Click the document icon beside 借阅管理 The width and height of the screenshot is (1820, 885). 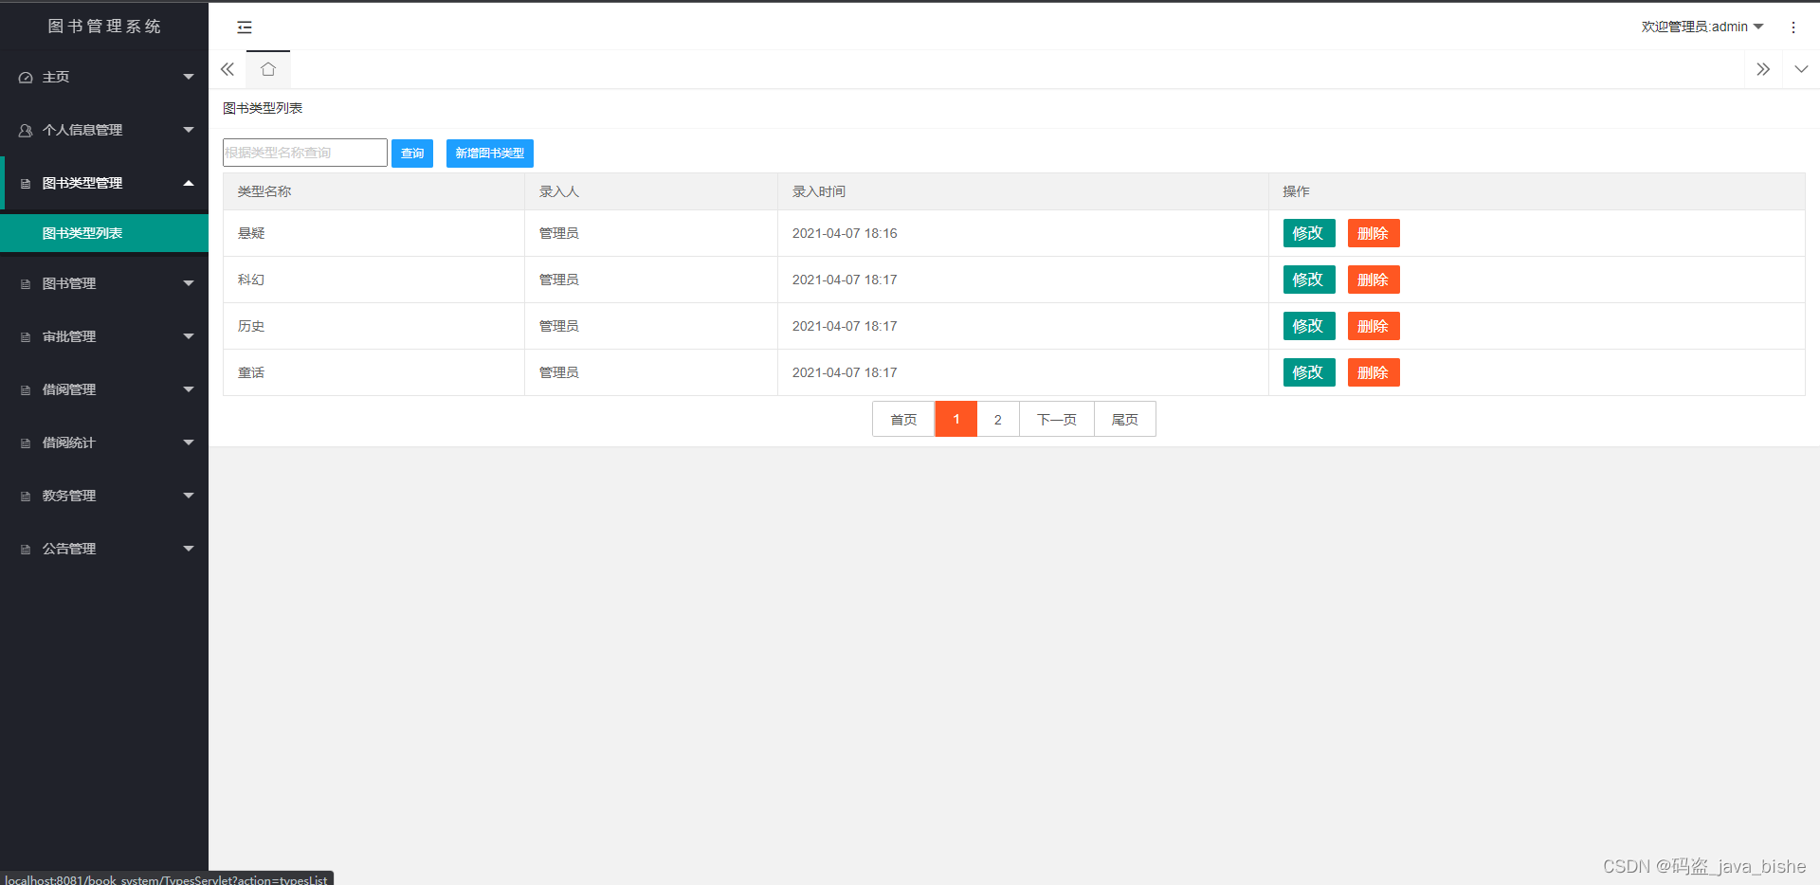(26, 390)
